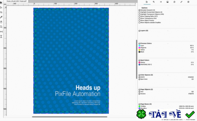
Task: Click the Lorem ipsum paragraph on poster
Action: pos(86,103)
